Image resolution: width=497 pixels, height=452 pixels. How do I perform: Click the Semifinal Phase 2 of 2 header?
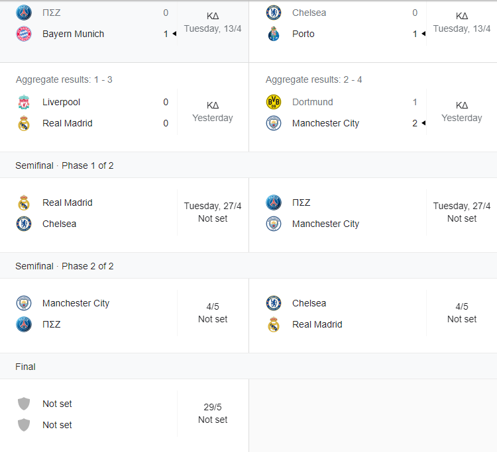point(248,265)
